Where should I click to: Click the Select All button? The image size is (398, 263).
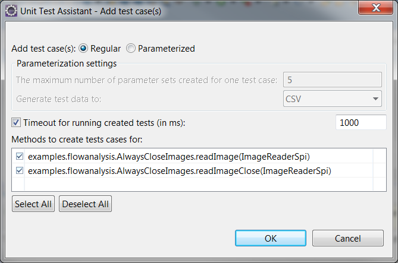(x=33, y=204)
